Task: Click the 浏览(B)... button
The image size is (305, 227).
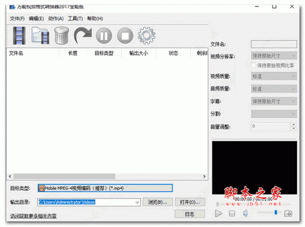Action: [x=158, y=202]
